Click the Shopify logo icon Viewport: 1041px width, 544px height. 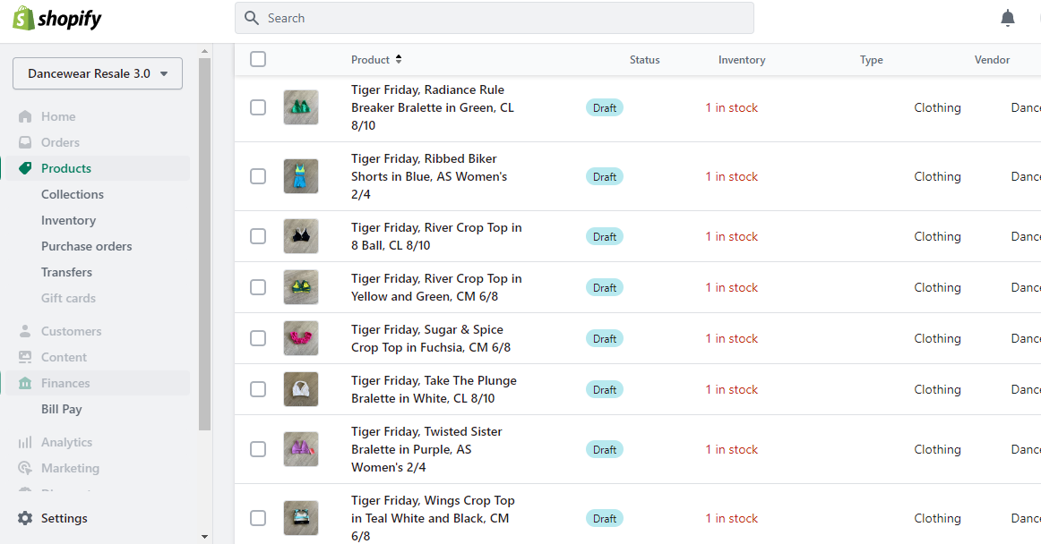(x=23, y=18)
